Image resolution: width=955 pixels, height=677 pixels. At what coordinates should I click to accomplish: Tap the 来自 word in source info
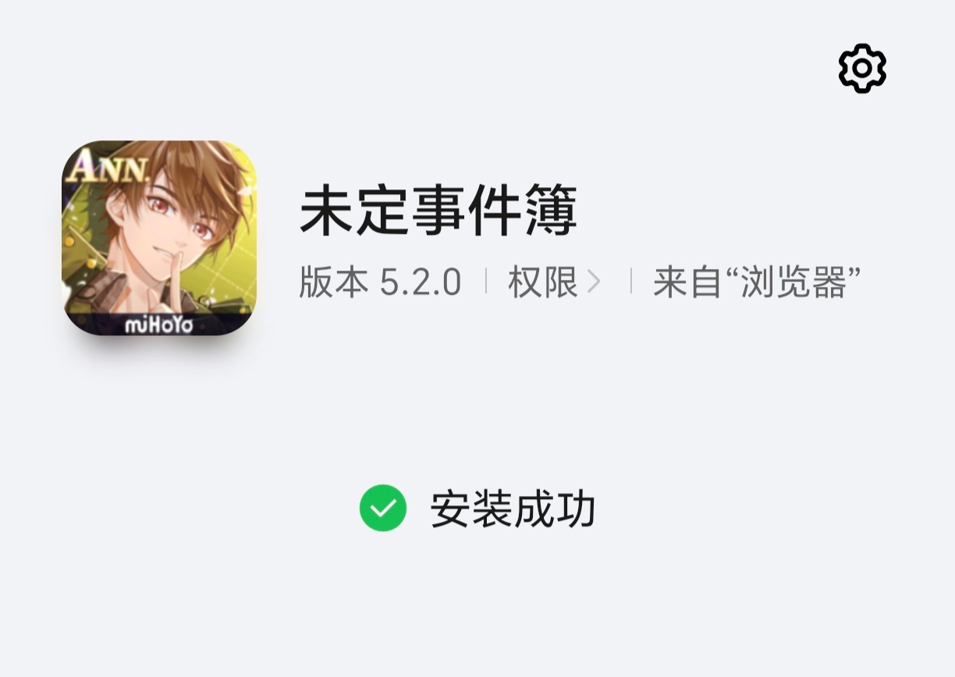pos(687,282)
